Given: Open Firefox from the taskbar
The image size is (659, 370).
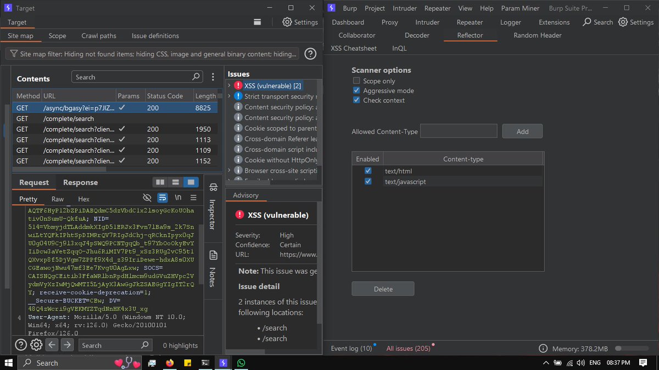Looking at the screenshot, I should pos(169,362).
